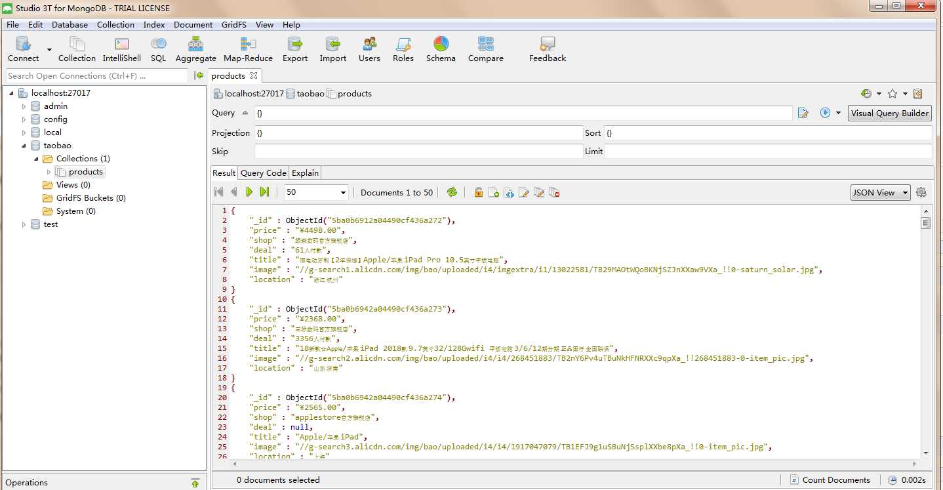Expand the test database node

click(x=24, y=224)
